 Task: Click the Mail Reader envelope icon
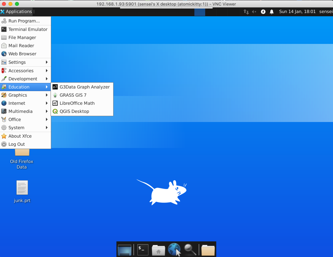pyautogui.click(x=4, y=46)
